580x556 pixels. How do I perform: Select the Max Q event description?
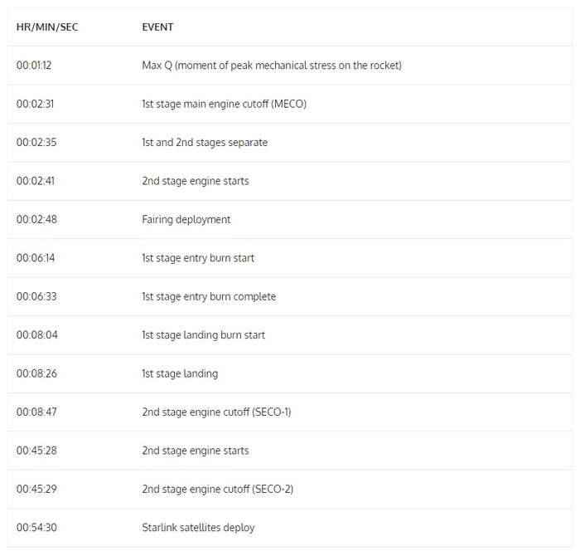pyautogui.click(x=272, y=66)
